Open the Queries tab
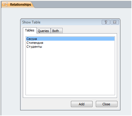The height and width of the screenshot is (116, 132). point(43,31)
